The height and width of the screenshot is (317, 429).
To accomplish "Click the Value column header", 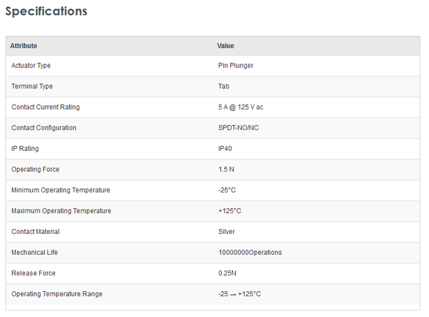I will [226, 46].
